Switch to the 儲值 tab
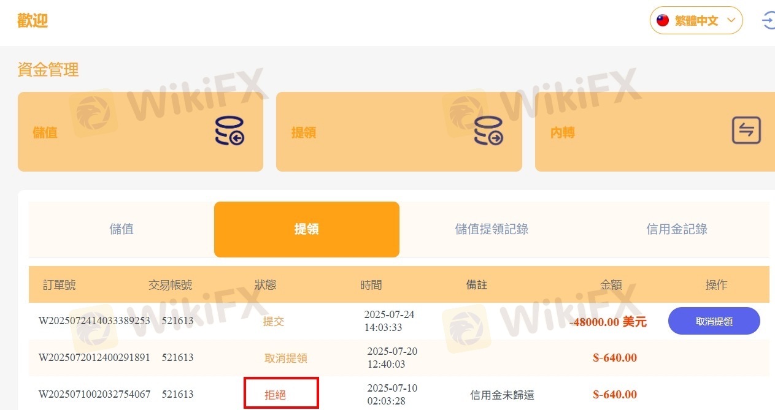 [121, 229]
